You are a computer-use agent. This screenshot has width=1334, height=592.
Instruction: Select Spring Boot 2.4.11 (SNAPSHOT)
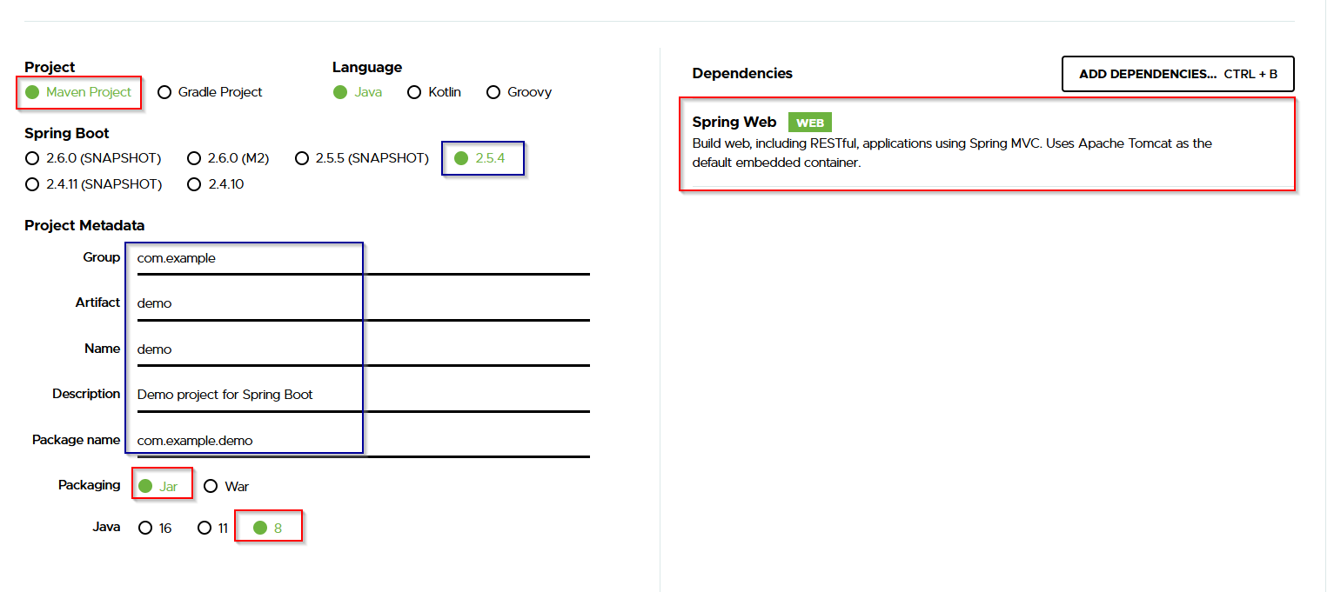[x=33, y=184]
